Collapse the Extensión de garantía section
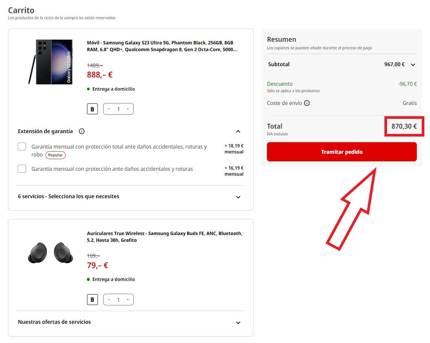Screen dimensions: 430x343 [x=238, y=131]
